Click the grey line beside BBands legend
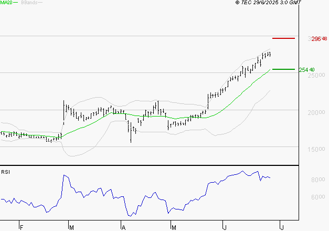This screenshot has width=329, height=231. click(x=39, y=3)
